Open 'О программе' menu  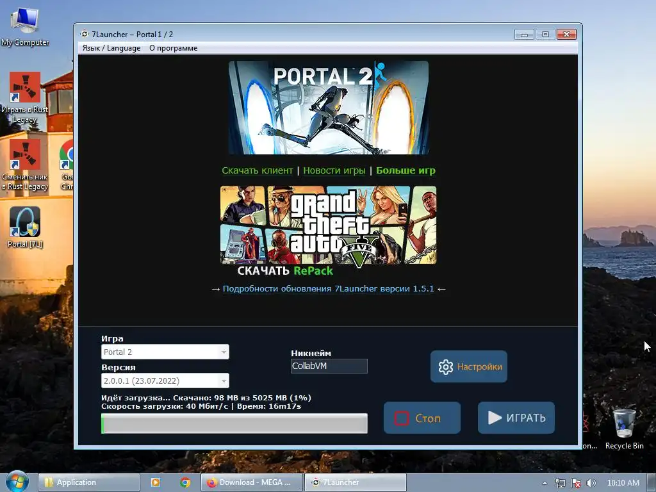[173, 47]
